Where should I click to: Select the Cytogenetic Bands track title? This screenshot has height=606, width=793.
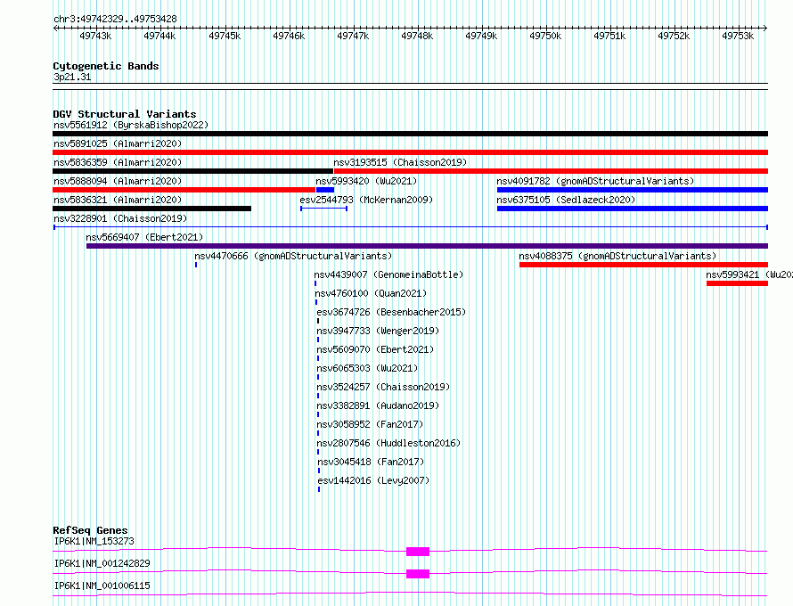pyautogui.click(x=106, y=66)
